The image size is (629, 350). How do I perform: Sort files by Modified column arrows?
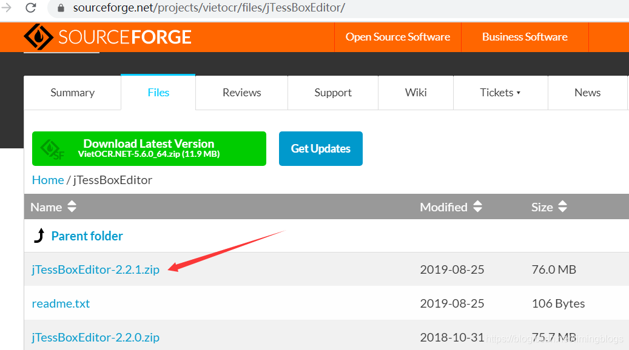point(477,206)
